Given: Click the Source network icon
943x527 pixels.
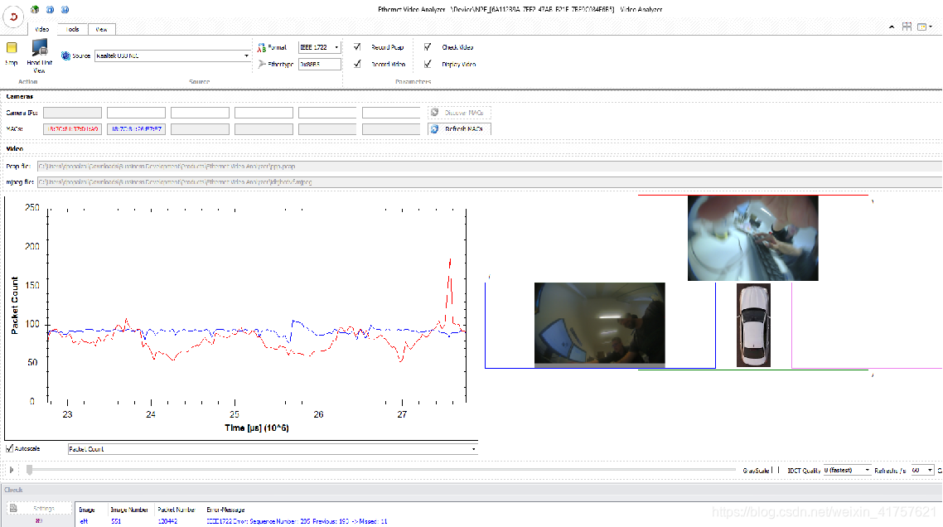Looking at the screenshot, I should coord(65,56).
